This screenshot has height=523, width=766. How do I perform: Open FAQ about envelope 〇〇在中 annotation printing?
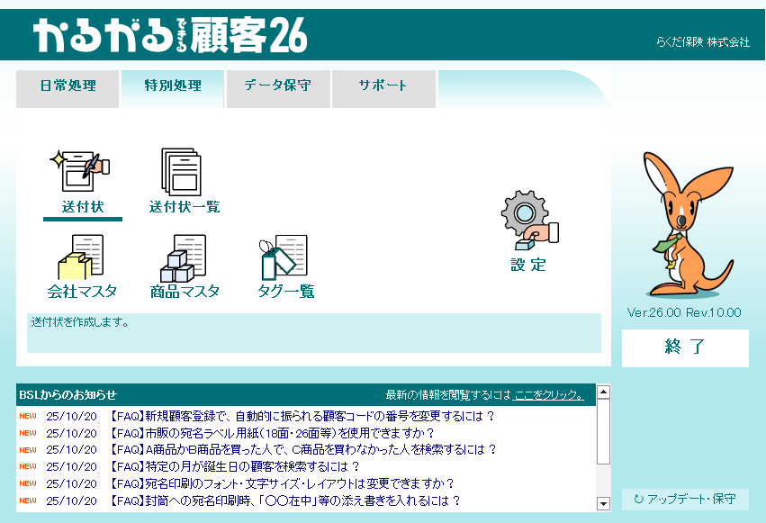tap(285, 500)
